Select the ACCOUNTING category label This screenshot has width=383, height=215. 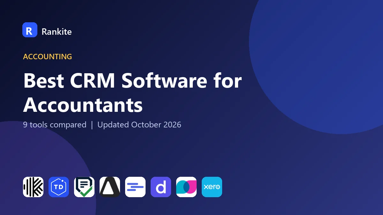tap(48, 57)
